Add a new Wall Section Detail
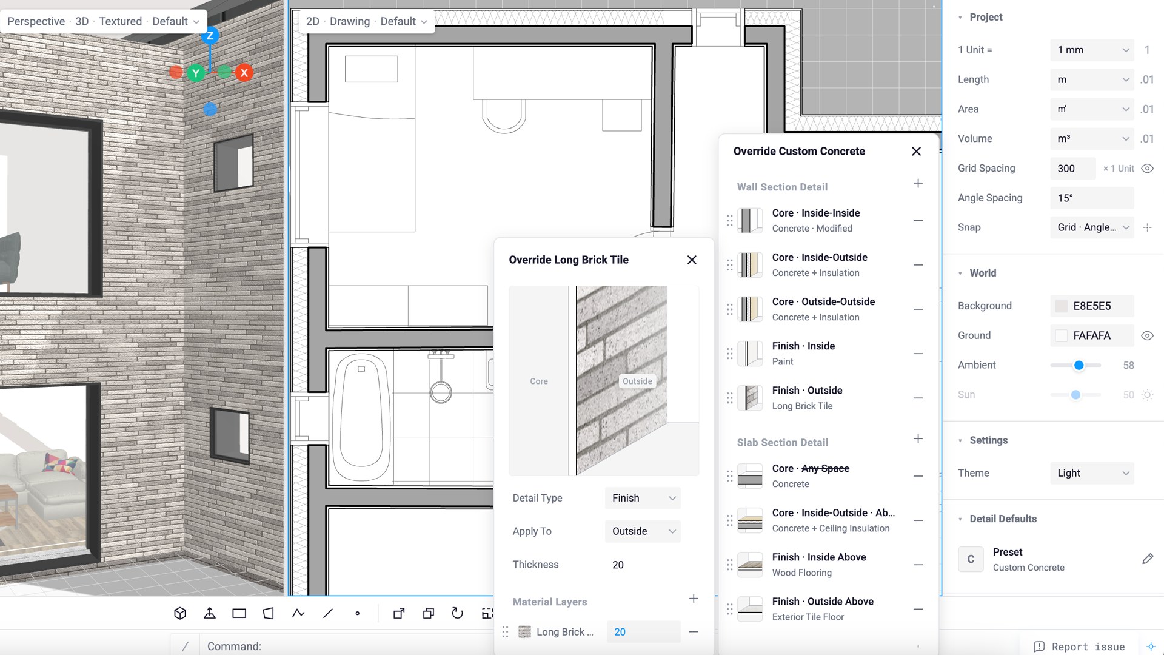1164x655 pixels. coord(918,184)
